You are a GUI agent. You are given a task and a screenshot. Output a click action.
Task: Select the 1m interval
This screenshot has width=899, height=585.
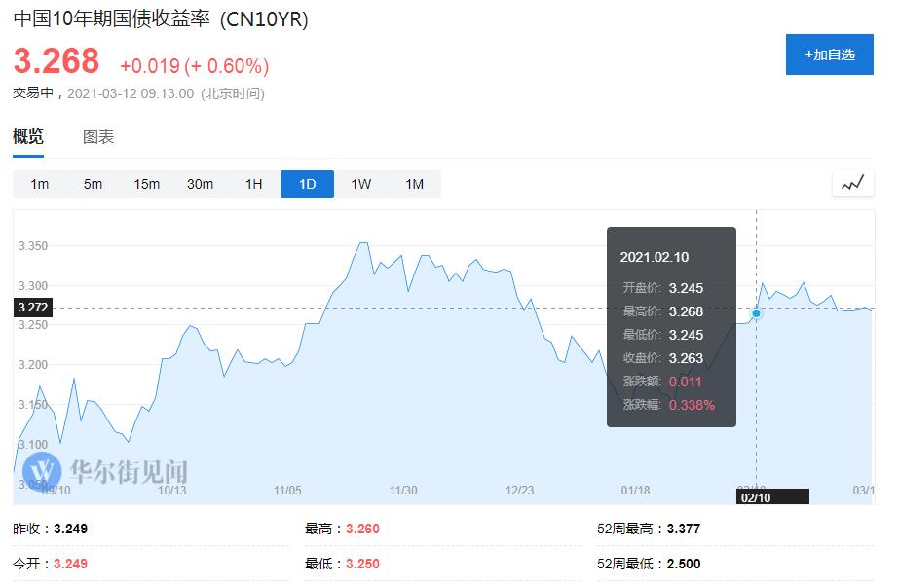pos(40,184)
